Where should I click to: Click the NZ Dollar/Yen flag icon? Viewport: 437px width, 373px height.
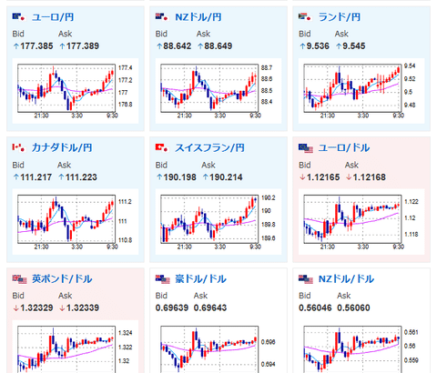(x=161, y=16)
